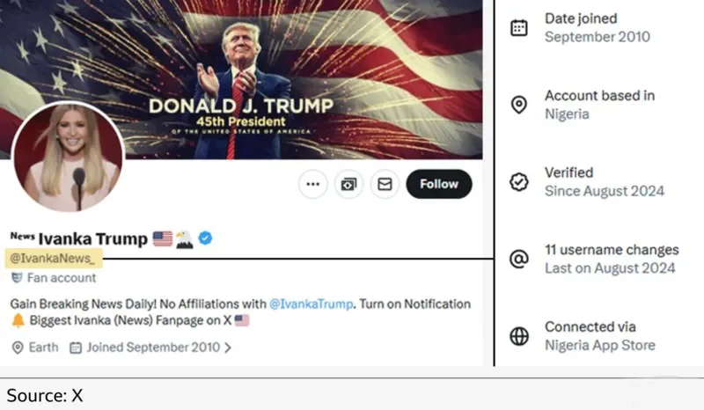Open the circular profile picture

68,157
